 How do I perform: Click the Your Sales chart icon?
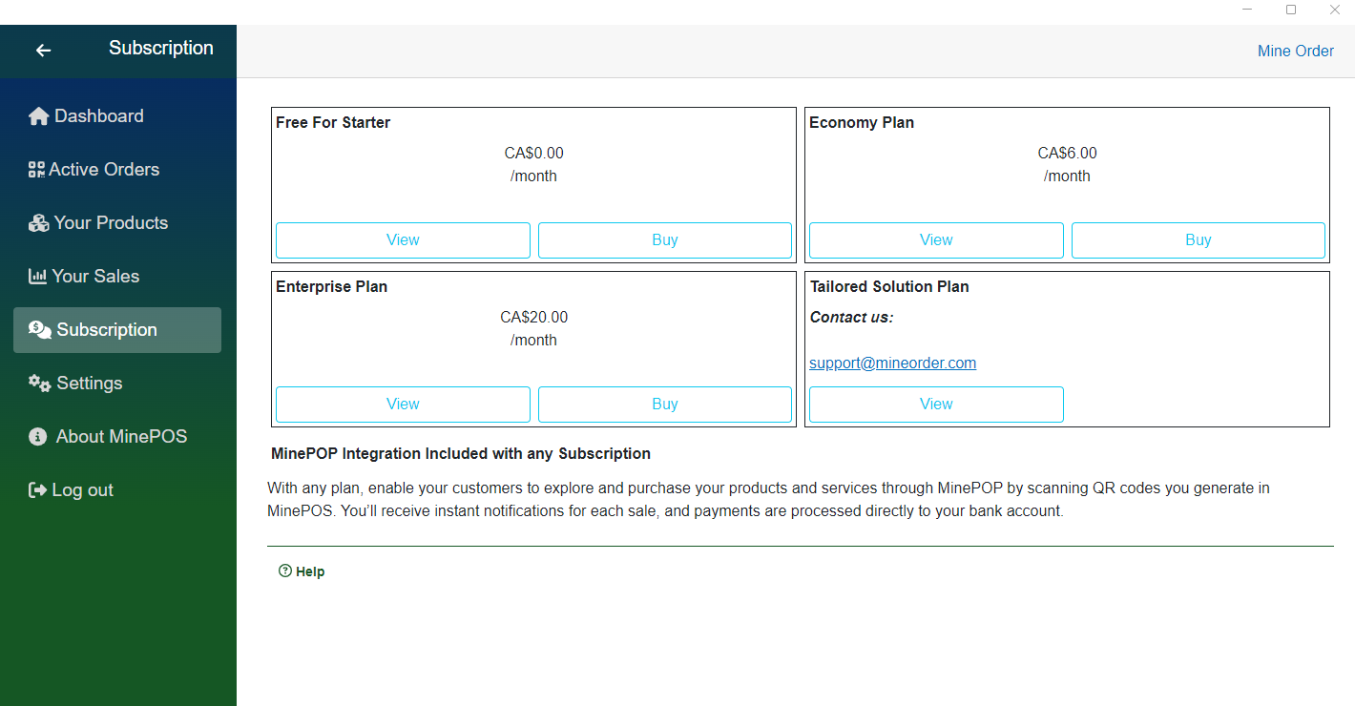(37, 277)
